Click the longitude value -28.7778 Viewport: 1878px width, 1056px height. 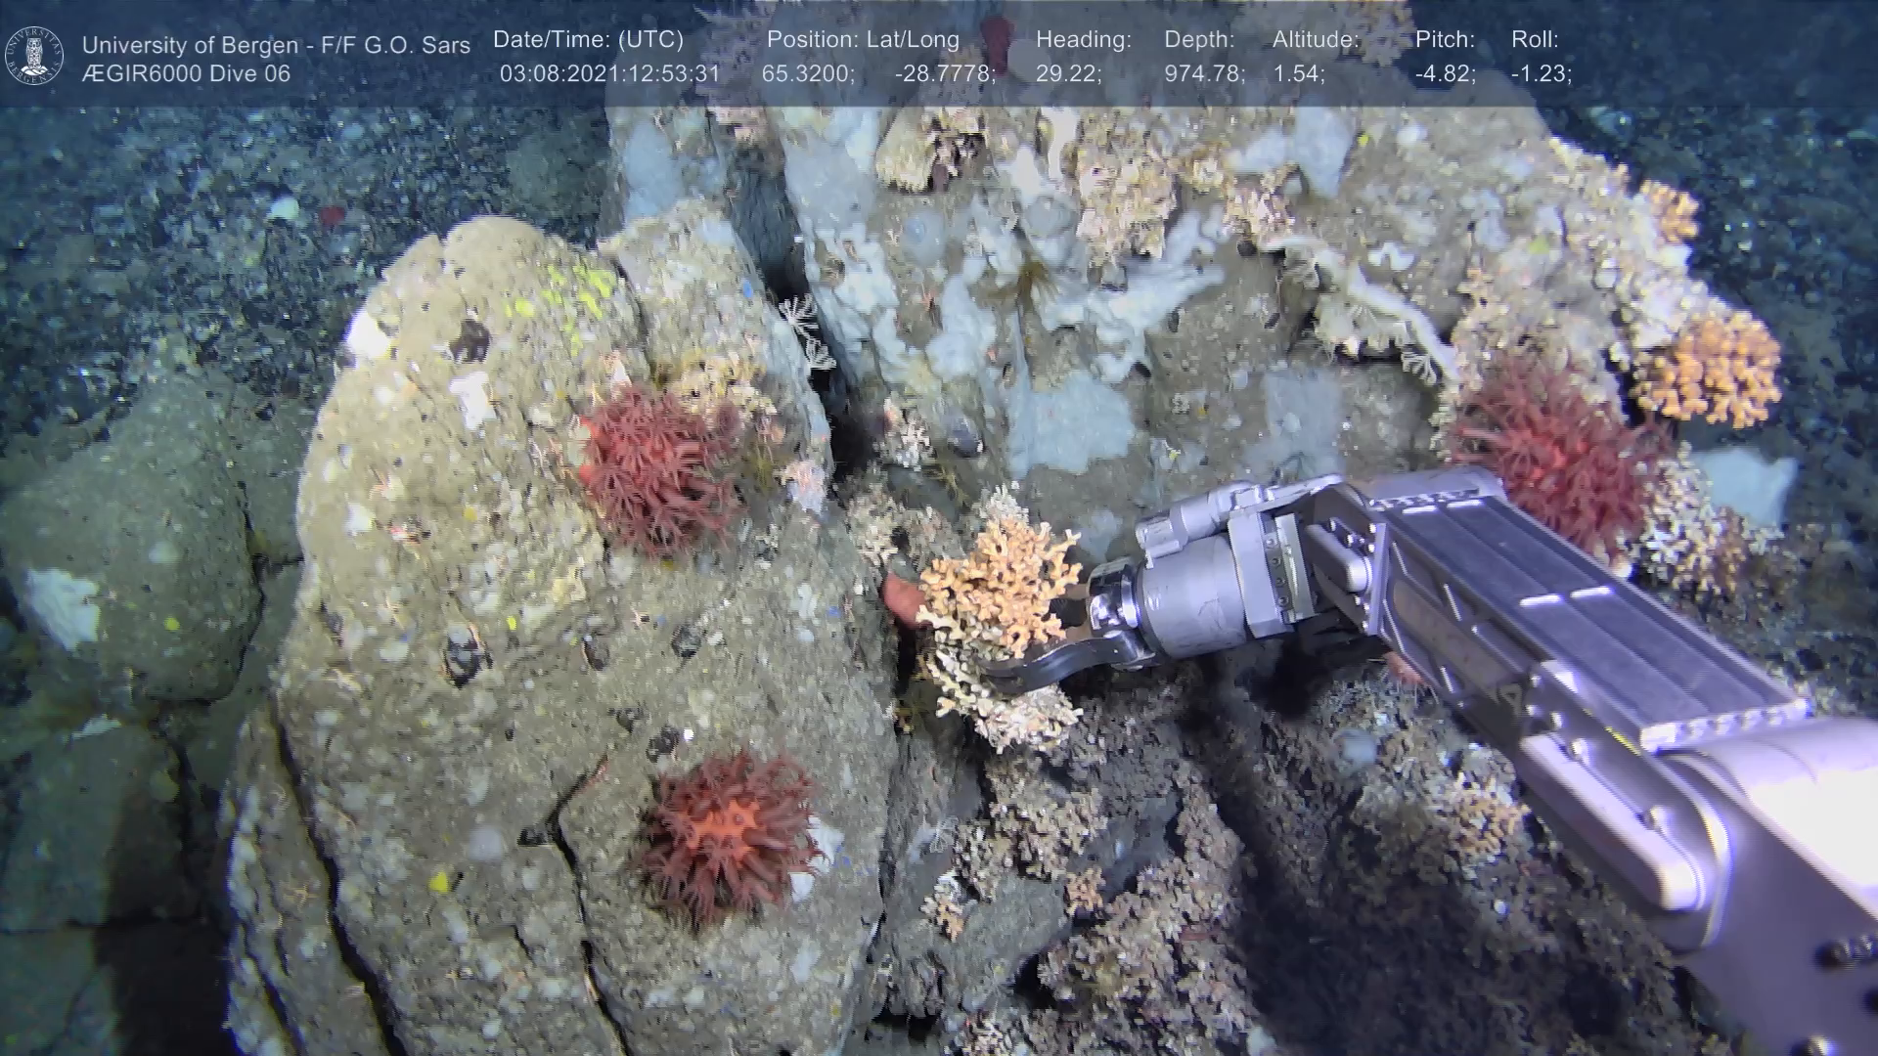pos(944,74)
